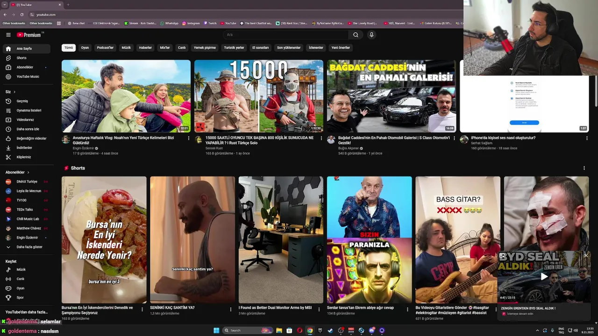The image size is (598, 336).
Task: Open the Opera icon in taskbar
Action: pyautogui.click(x=299, y=330)
